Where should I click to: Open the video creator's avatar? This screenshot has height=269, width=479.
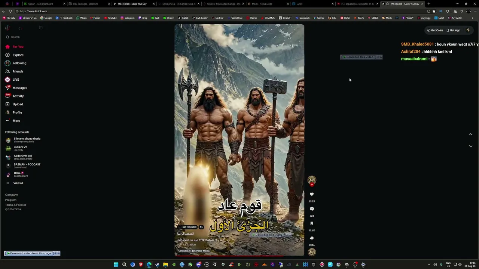312,180
